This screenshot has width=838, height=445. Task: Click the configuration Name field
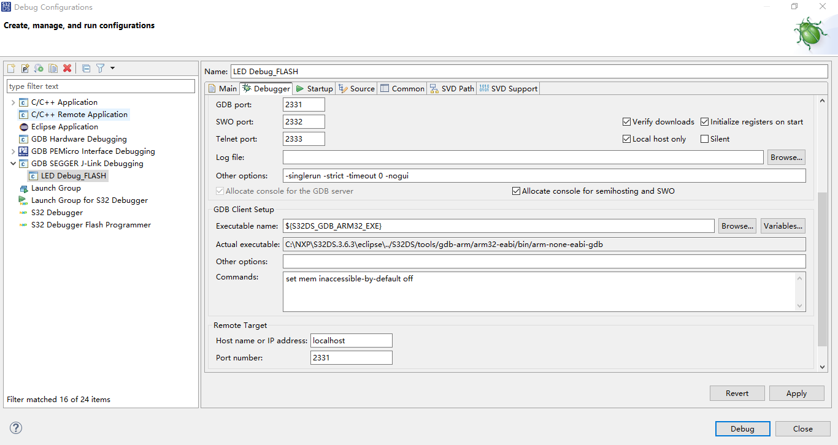[529, 72]
